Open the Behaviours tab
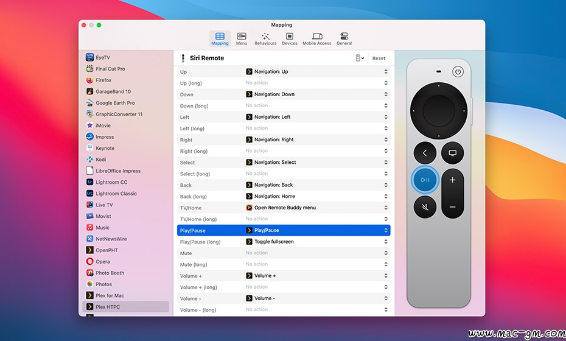Viewport: 566px width, 341px height. click(x=265, y=39)
